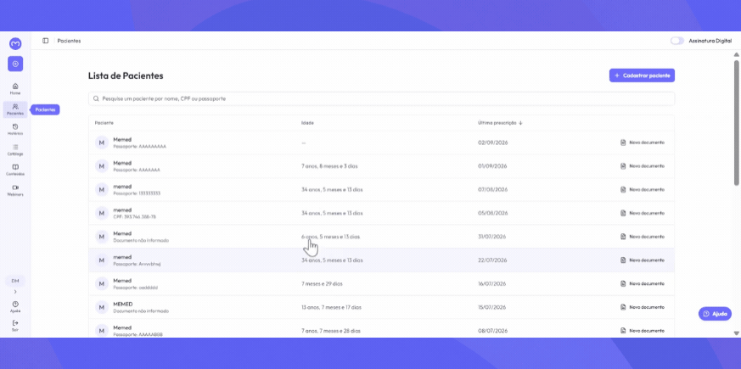Go to Home in the sidebar
Image resolution: width=741 pixels, height=369 pixels.
point(15,89)
